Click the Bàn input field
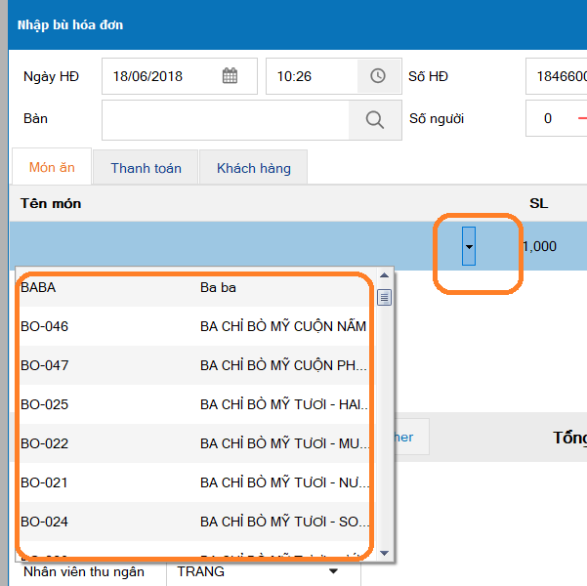Viewport: 587px width, 586px height. point(226,120)
